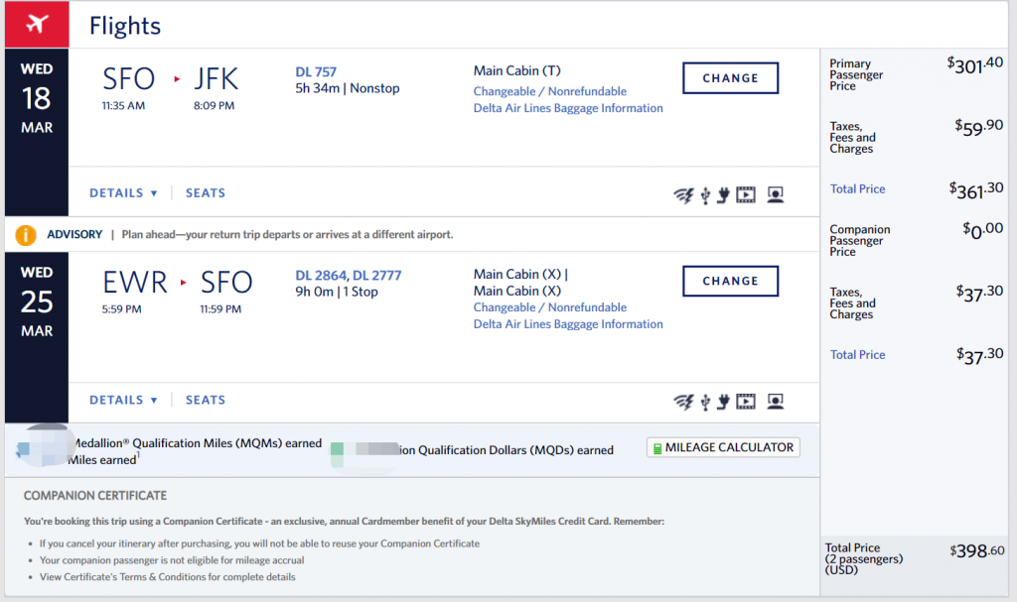Image resolution: width=1017 pixels, height=602 pixels.
Task: Open Seats for the SFO–JFK flight
Action: 206,193
